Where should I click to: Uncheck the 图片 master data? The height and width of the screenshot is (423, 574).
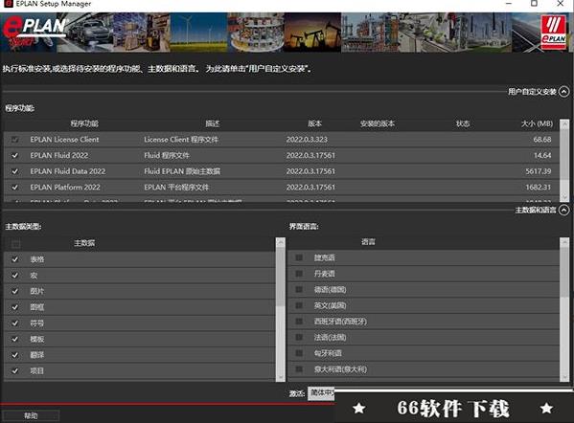pos(15,291)
